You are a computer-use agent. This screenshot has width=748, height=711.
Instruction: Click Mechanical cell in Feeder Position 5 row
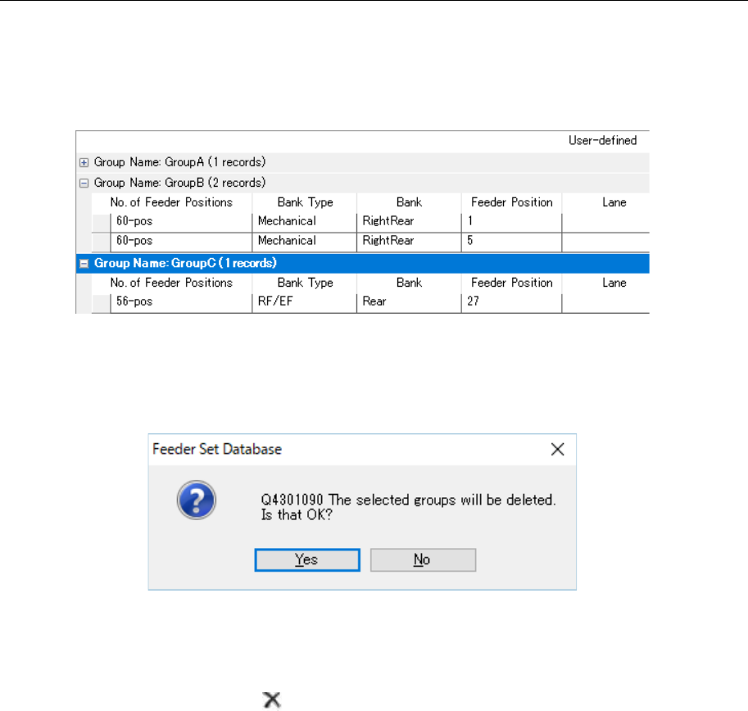(304, 242)
